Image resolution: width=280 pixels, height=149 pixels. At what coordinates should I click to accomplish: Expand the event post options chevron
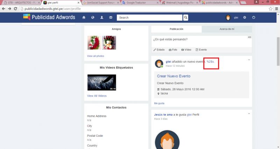pos(249,60)
